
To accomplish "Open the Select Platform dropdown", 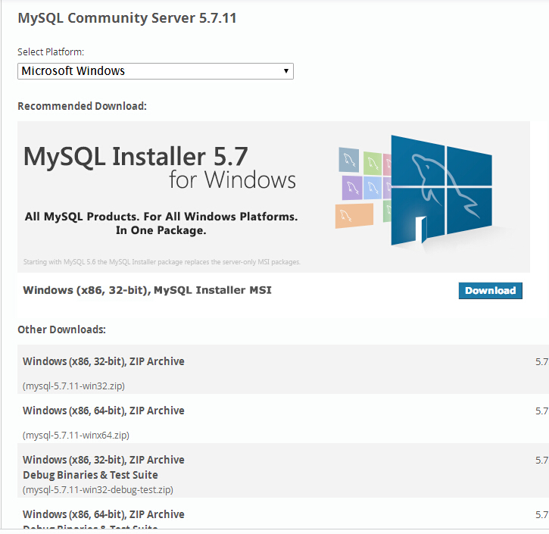I will (155, 71).
